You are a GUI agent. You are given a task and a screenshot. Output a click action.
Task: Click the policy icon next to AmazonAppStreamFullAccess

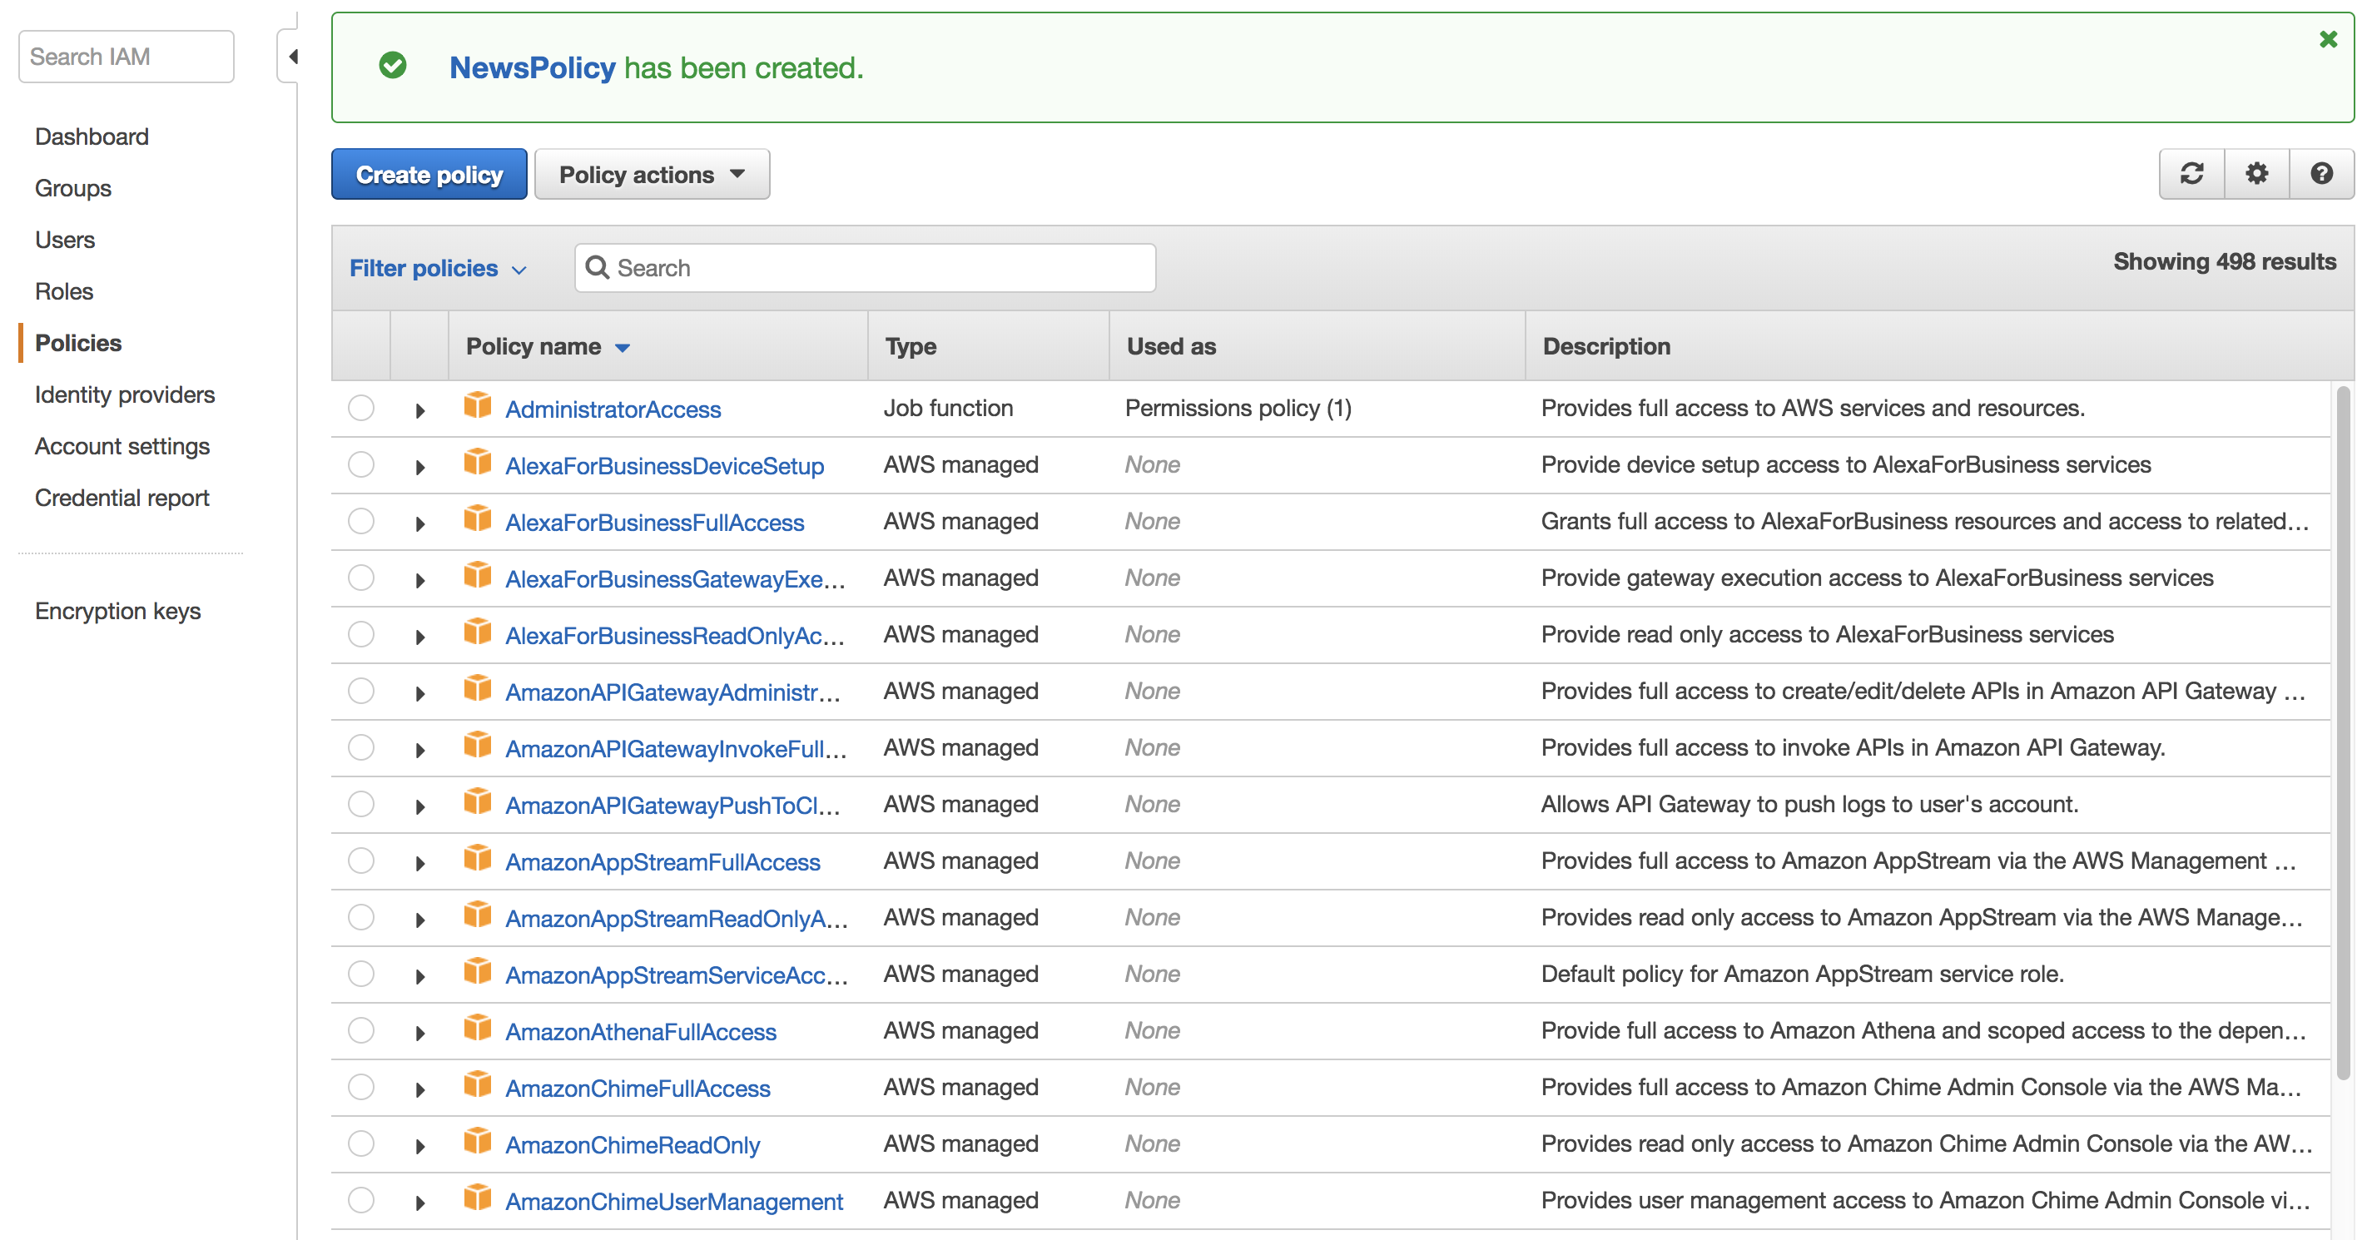pyautogui.click(x=477, y=858)
